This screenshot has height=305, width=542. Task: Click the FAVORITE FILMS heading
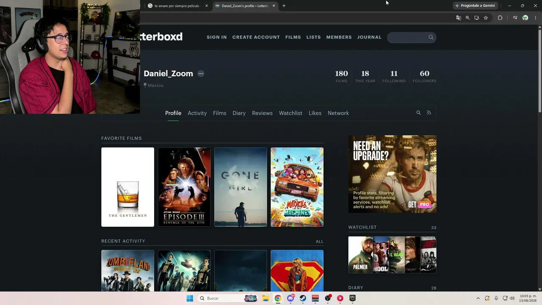pyautogui.click(x=122, y=138)
